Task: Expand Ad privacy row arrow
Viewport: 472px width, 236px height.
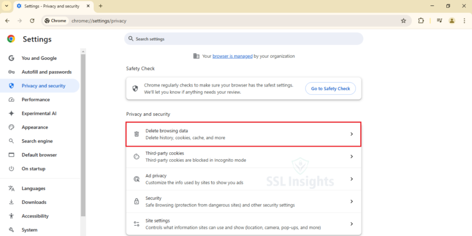Action: click(x=351, y=179)
